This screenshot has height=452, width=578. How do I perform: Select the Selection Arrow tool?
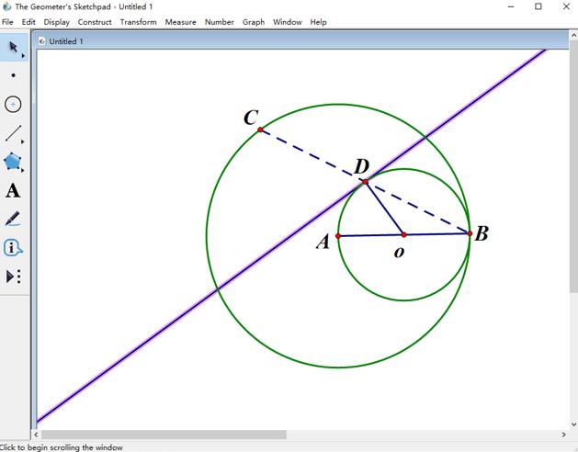coord(13,47)
